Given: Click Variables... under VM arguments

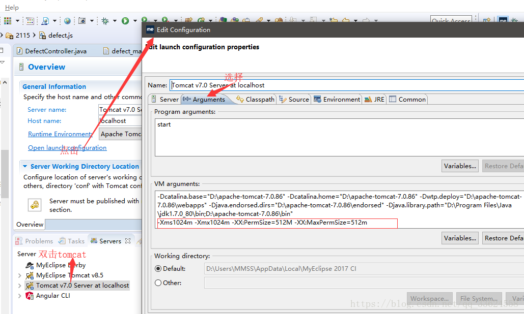Looking at the screenshot, I should point(460,238).
